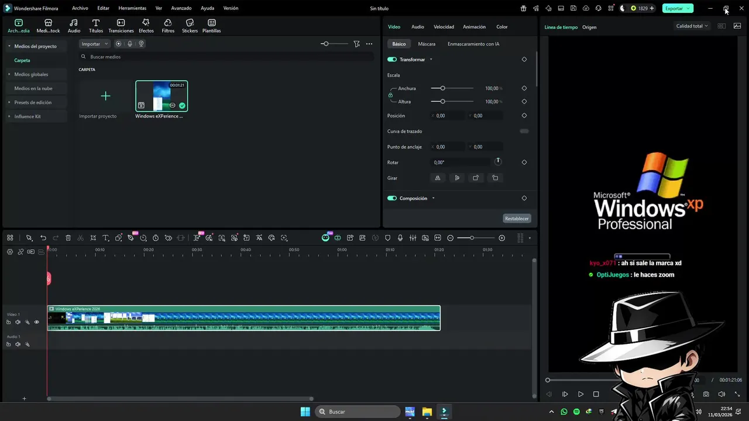Open the audio mixer icon
The width and height of the screenshot is (749, 421).
click(x=413, y=238)
